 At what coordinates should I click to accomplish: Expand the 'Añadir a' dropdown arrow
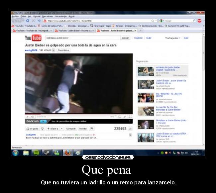click(x=62, y=129)
